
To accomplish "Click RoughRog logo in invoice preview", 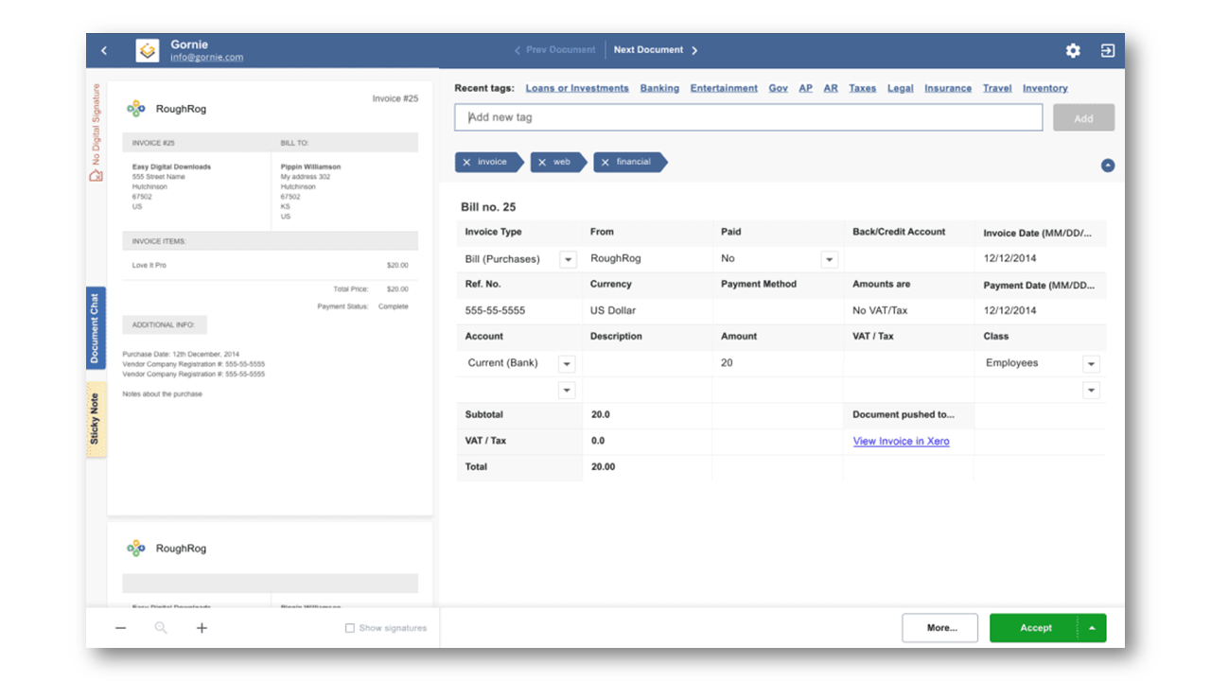I will tap(136, 109).
